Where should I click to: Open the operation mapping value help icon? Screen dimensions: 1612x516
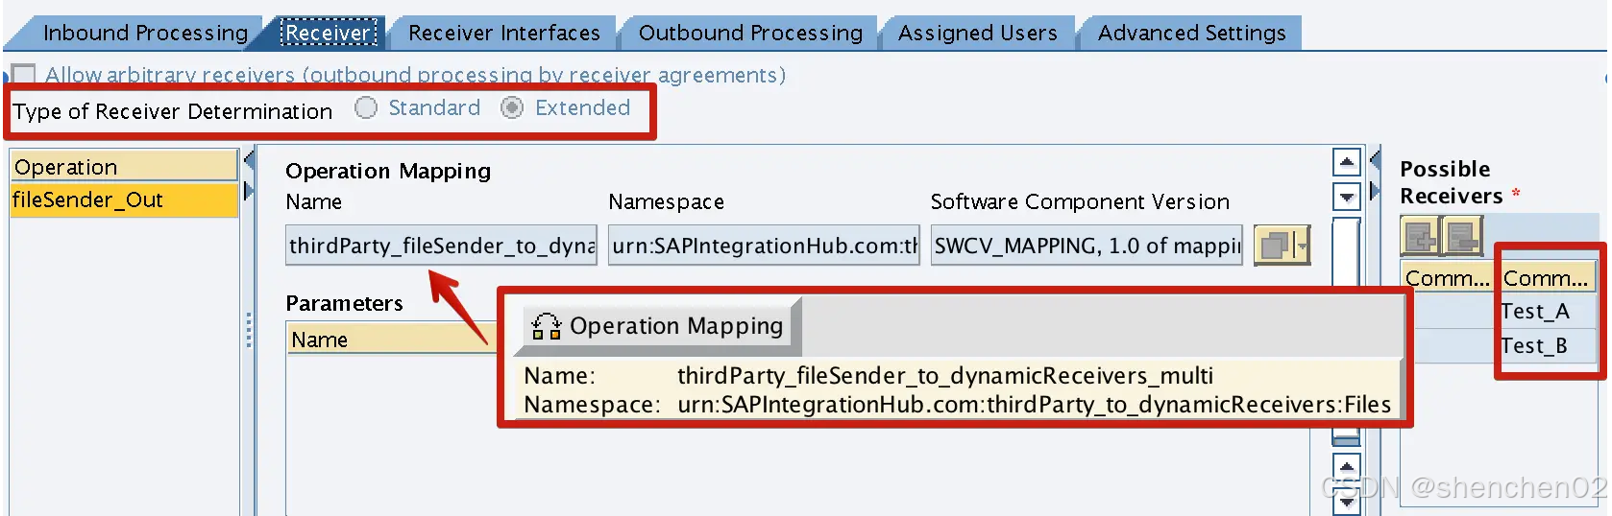click(1275, 246)
